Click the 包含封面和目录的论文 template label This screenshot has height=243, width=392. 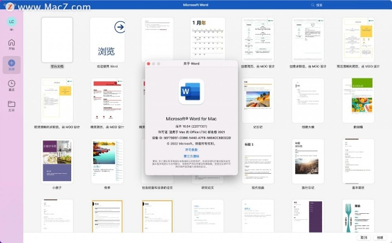(x=157, y=188)
